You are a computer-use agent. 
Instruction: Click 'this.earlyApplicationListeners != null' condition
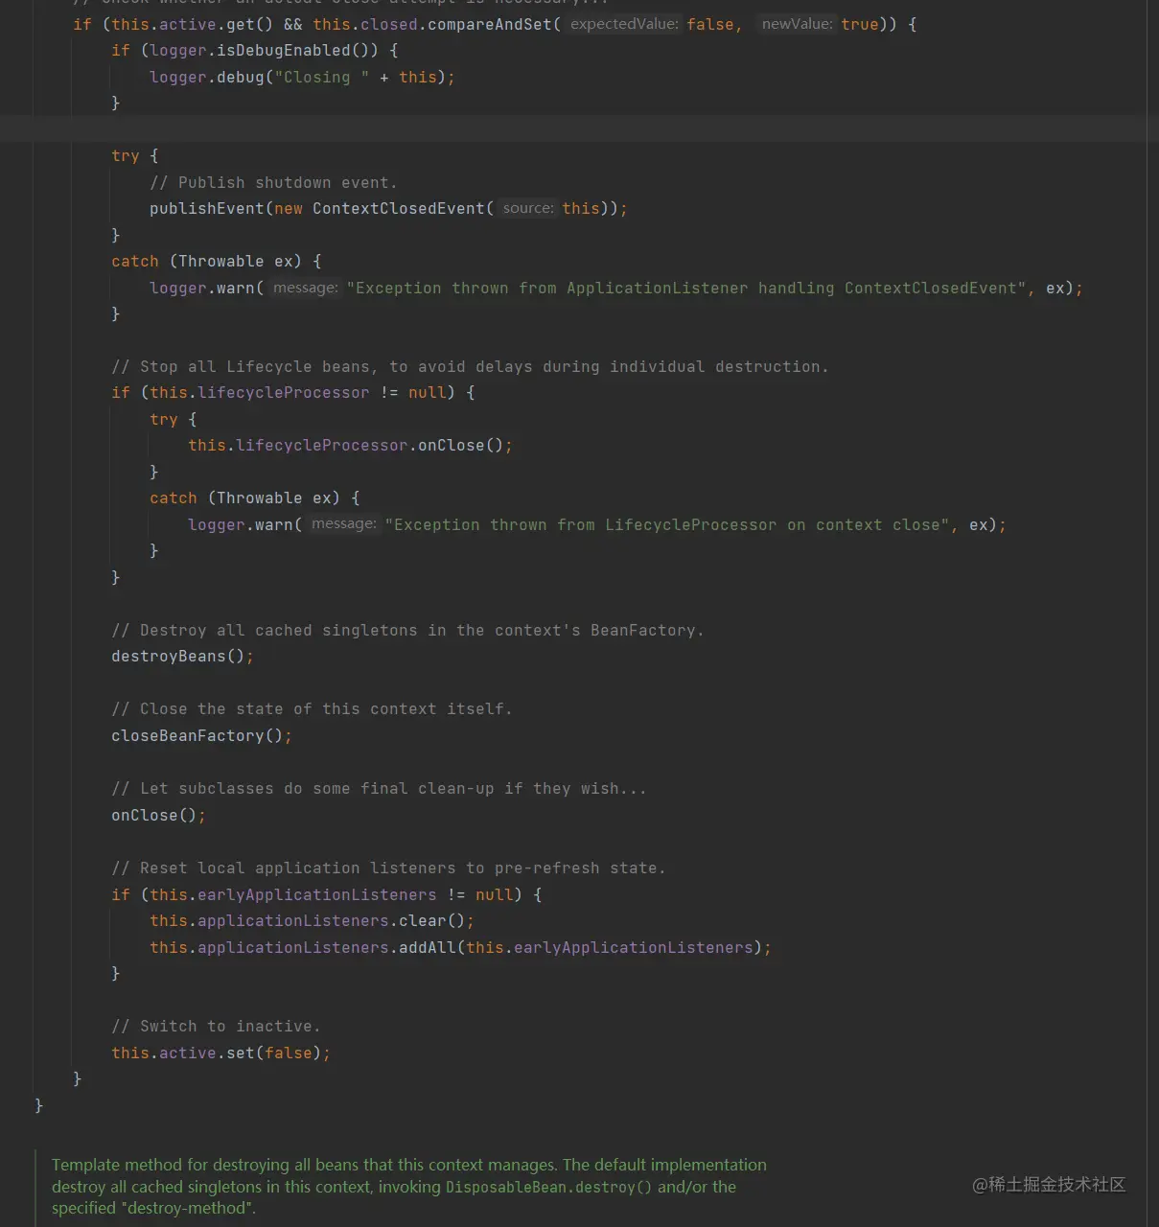pyautogui.click(x=332, y=894)
